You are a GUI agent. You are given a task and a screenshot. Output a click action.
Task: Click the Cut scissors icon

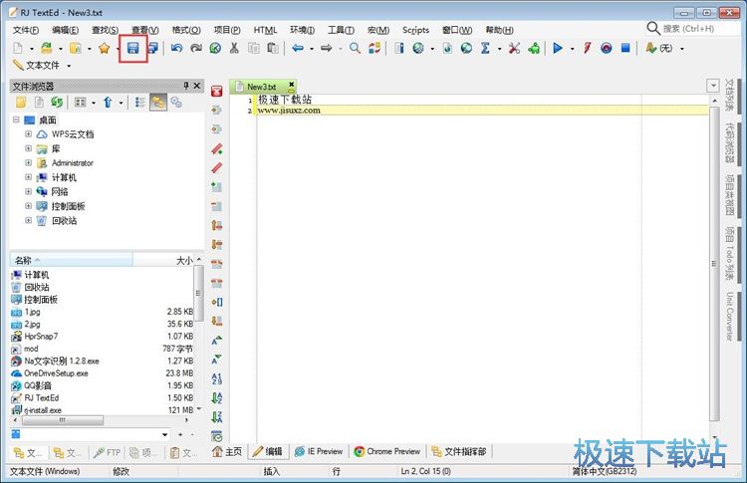[x=233, y=48]
